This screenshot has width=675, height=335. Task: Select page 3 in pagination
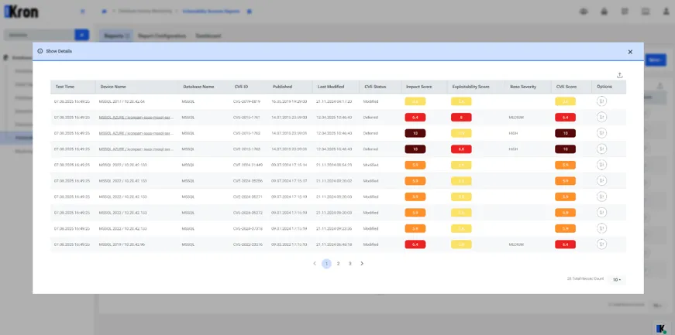pos(350,264)
